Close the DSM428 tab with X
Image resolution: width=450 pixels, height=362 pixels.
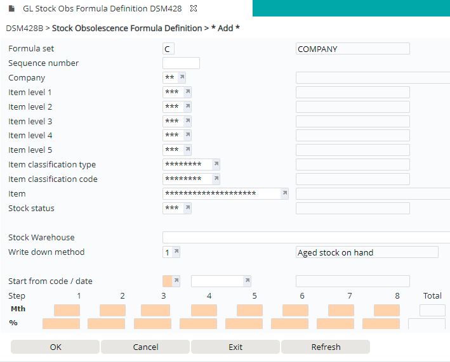(x=194, y=8)
